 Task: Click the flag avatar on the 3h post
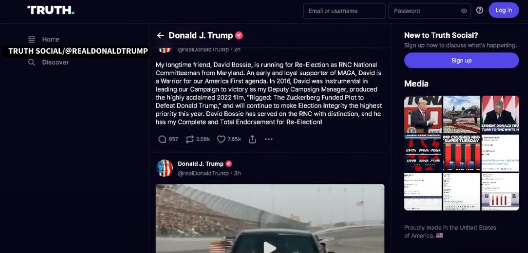[x=165, y=168]
